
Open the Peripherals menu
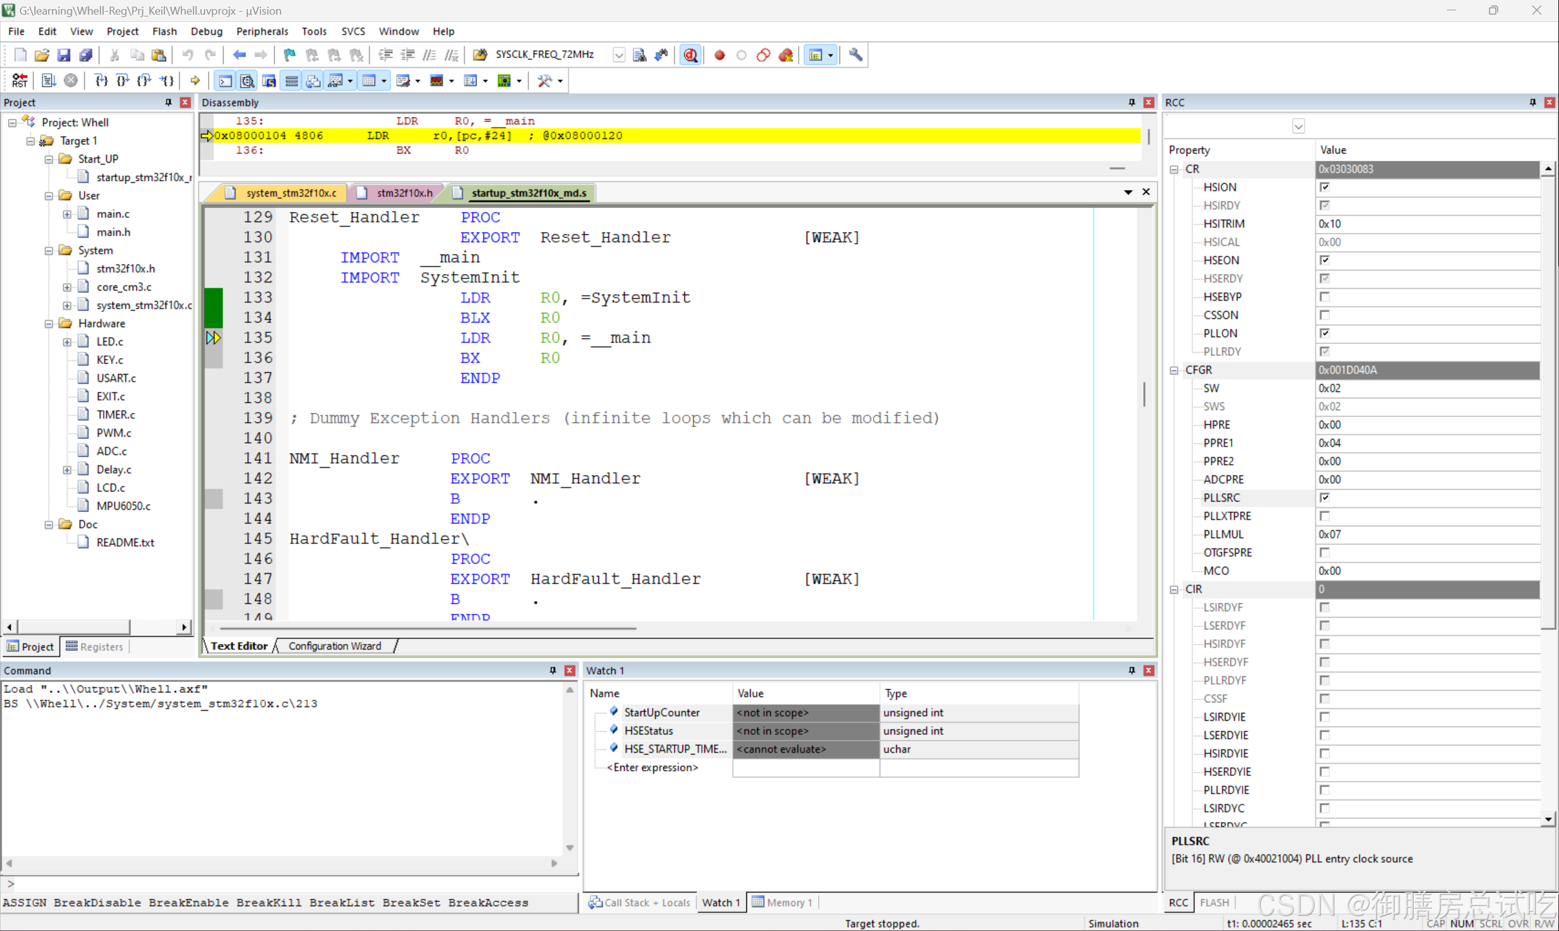[x=262, y=32]
